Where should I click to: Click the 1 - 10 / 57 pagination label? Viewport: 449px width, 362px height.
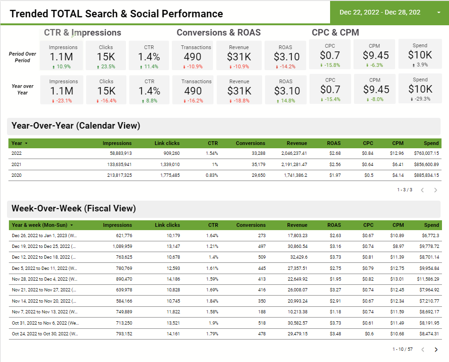(403, 349)
